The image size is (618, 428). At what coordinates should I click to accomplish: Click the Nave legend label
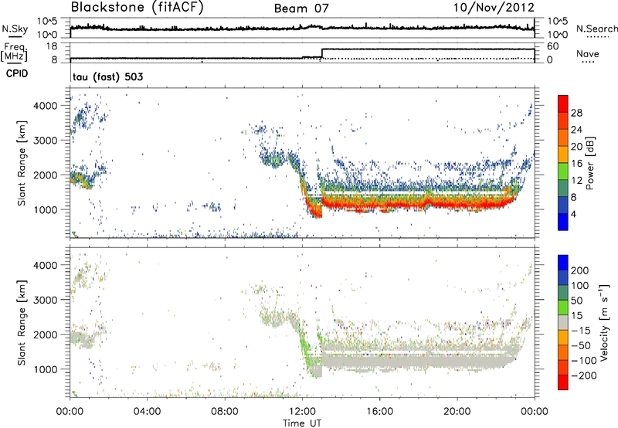coord(588,54)
